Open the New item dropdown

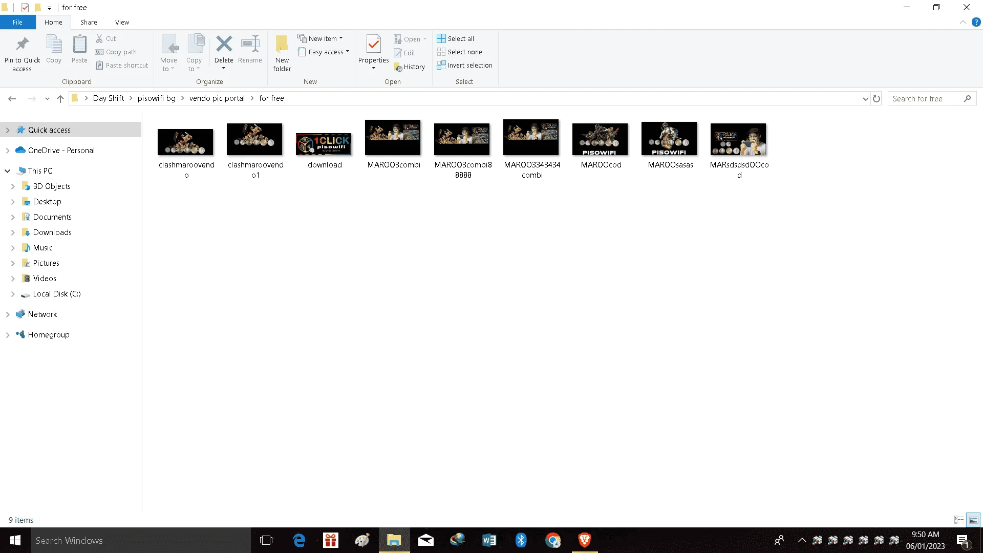point(320,38)
